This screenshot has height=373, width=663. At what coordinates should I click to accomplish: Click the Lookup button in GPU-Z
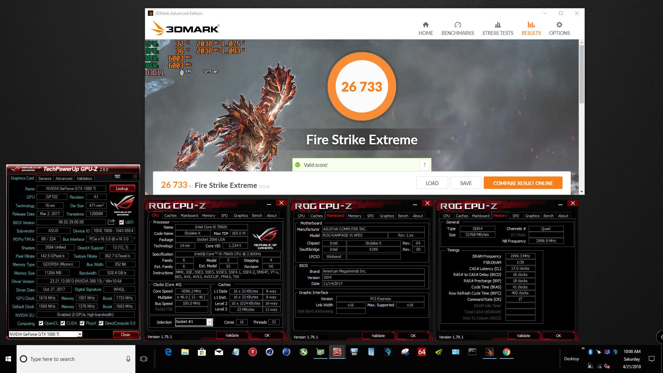pos(122,189)
